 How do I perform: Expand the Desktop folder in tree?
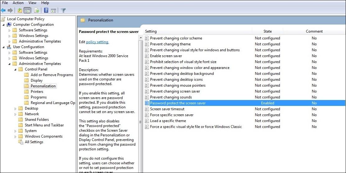pos(16,108)
